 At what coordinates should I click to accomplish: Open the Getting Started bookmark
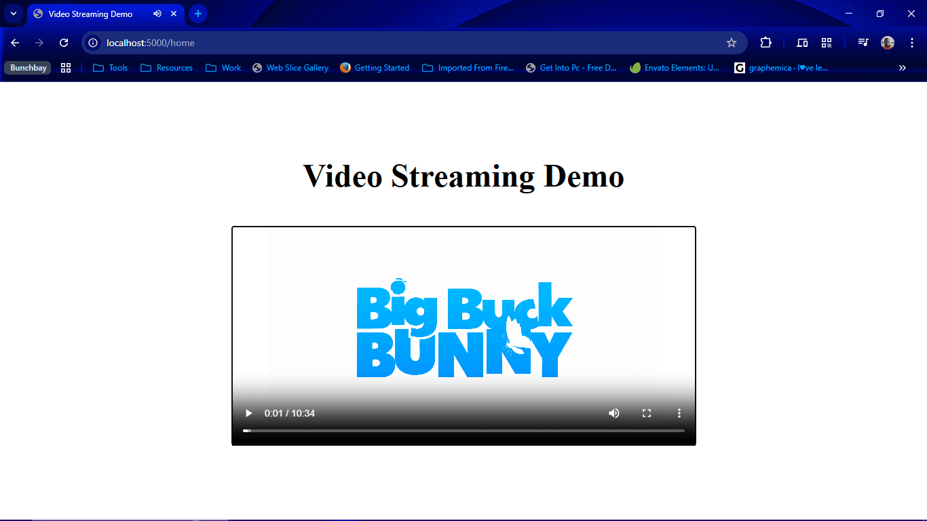tap(375, 68)
